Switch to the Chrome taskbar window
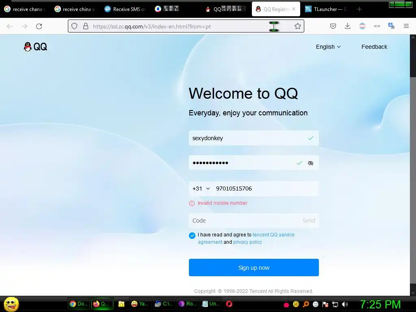Viewport: 416px width, 312px height. point(78,304)
